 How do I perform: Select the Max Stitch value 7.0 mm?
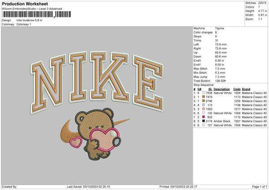pyautogui.click(x=220, y=69)
